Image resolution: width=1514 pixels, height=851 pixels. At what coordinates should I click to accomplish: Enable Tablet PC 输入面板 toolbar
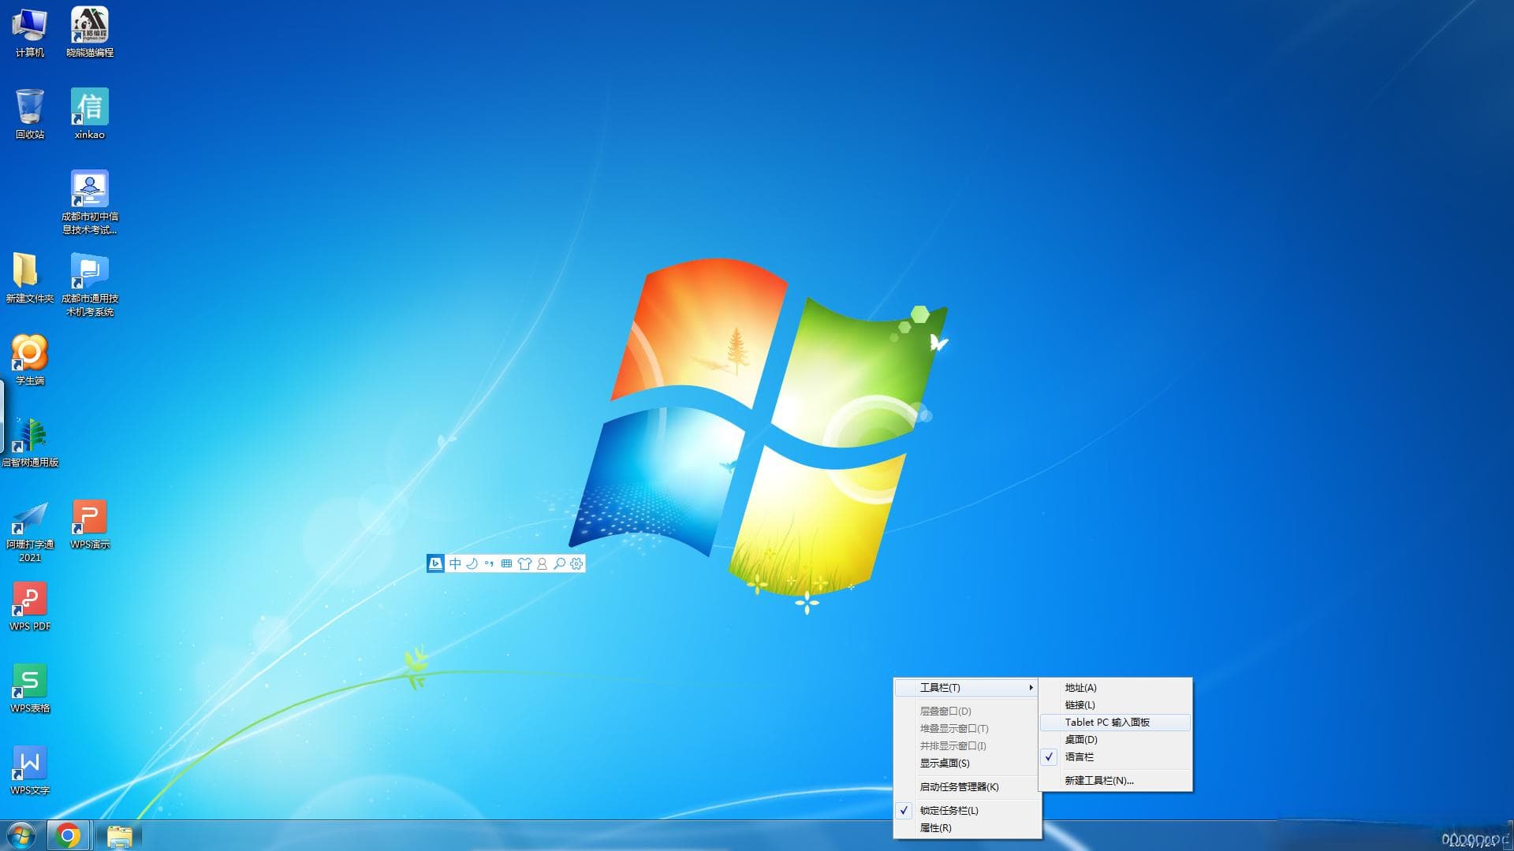coord(1115,723)
